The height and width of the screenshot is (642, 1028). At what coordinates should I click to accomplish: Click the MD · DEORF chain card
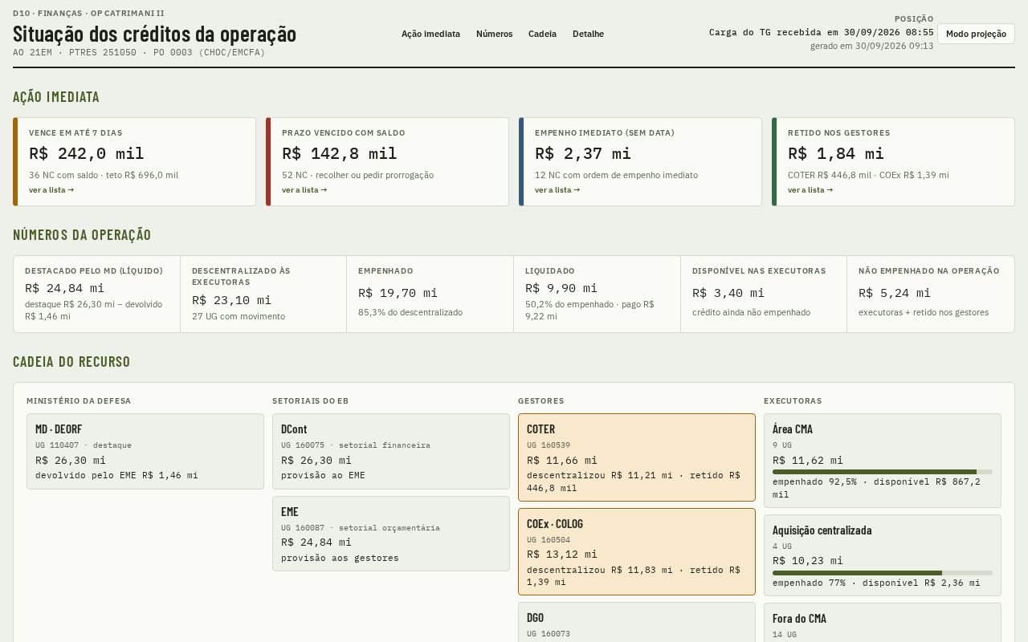point(145,451)
